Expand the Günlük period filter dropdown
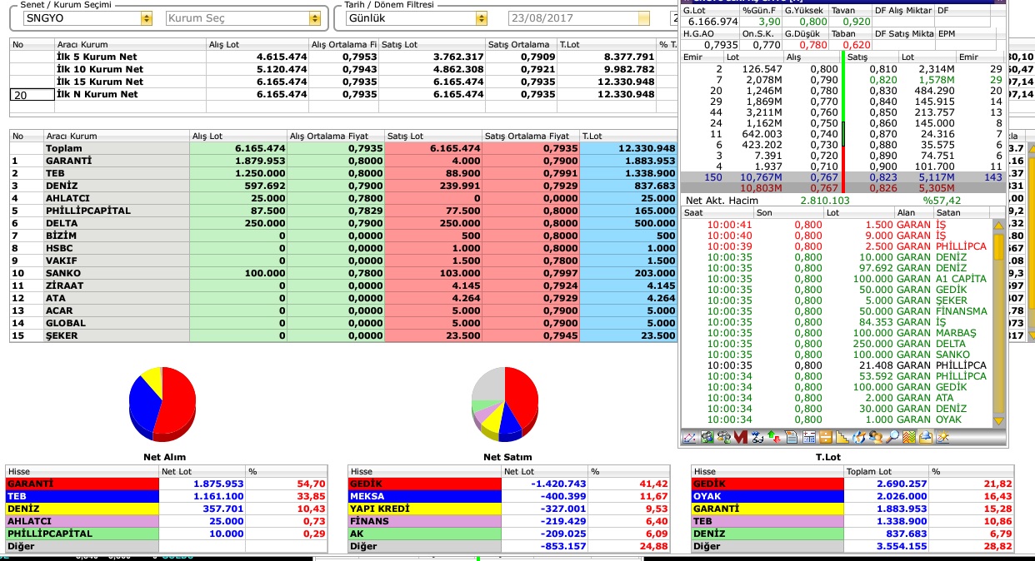1035x561 pixels. [481, 17]
